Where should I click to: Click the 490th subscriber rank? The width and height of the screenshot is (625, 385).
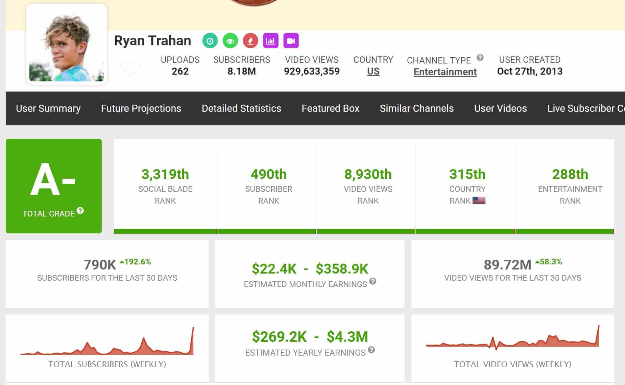pos(269,174)
